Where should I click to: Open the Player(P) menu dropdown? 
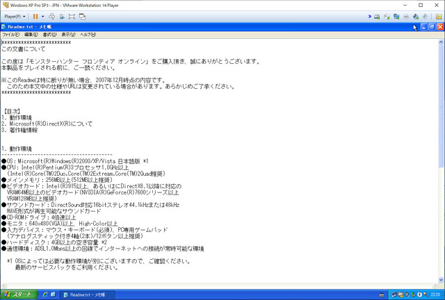[15, 17]
